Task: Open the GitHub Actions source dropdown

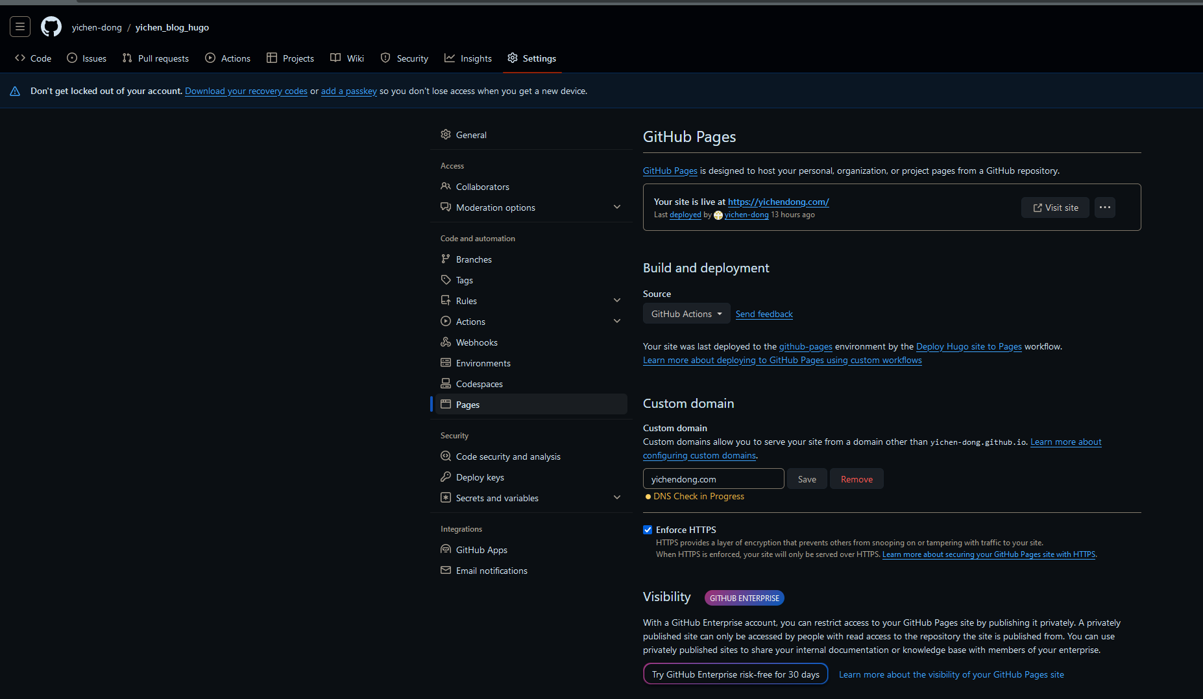Action: (x=687, y=314)
